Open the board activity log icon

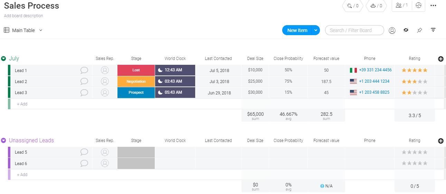pos(419,6)
